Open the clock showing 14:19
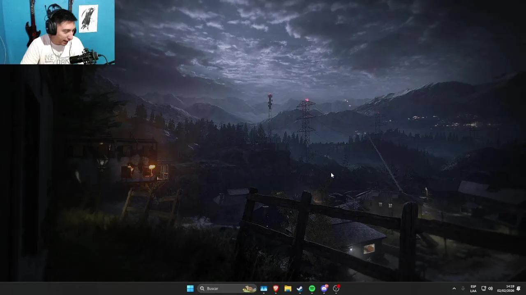Image resolution: width=526 pixels, height=295 pixels. (505, 288)
